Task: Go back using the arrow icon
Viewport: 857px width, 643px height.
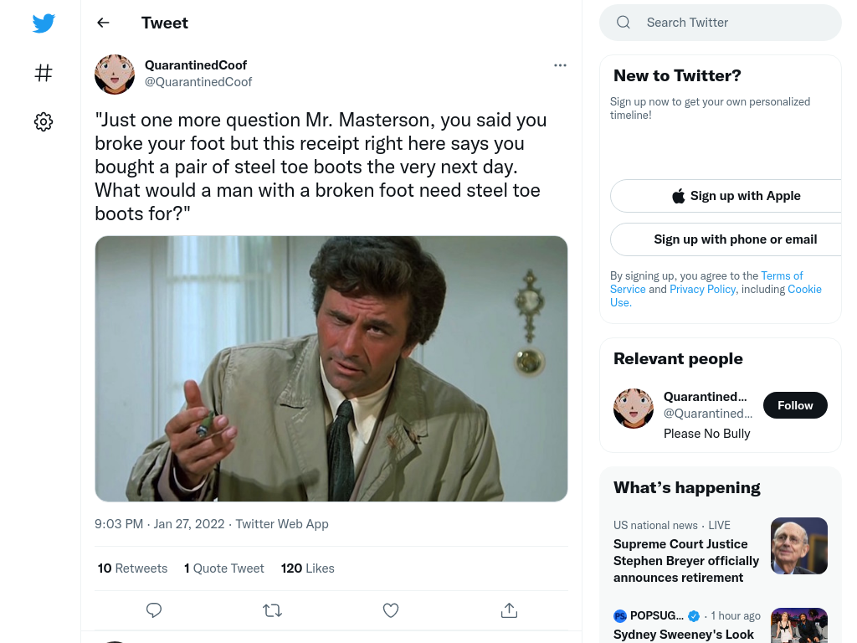Action: coord(103,23)
